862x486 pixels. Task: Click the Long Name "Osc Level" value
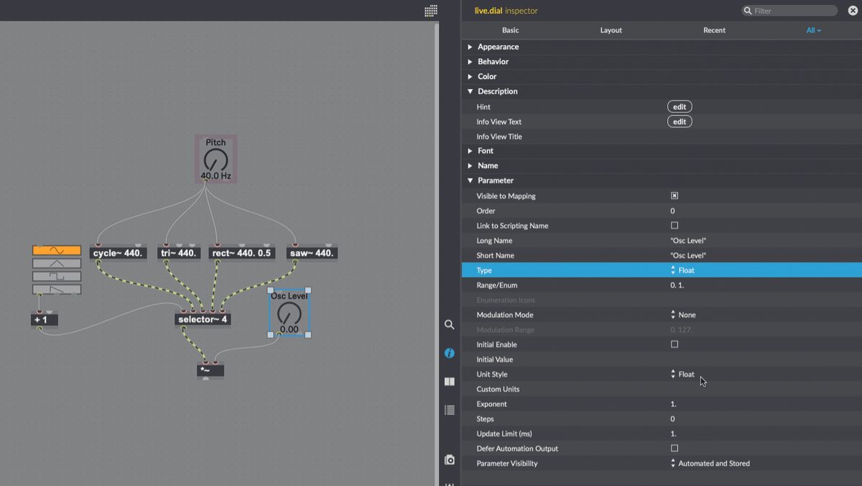[688, 240]
